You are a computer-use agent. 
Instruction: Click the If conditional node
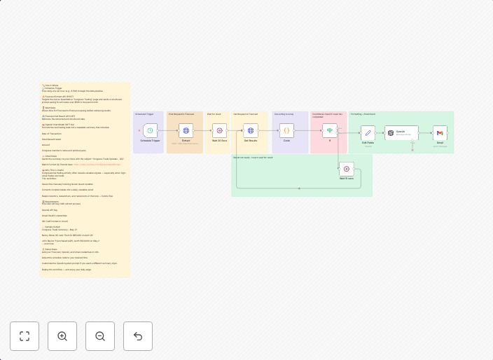[330, 131]
